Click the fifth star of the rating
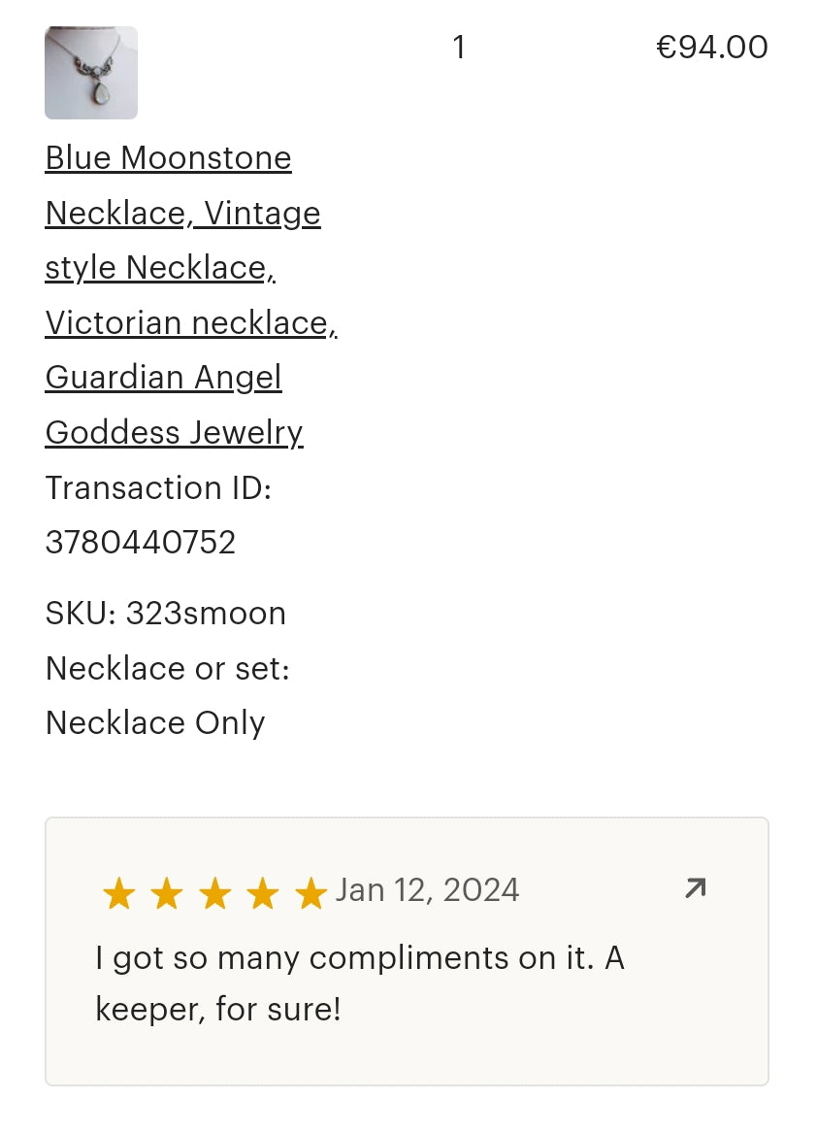This screenshot has width=817, height=1134. [310, 893]
